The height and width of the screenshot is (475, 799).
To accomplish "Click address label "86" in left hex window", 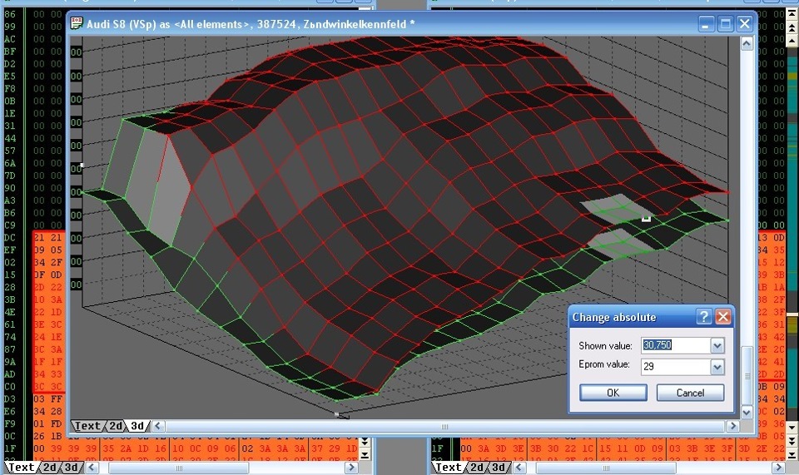I will [x=10, y=14].
